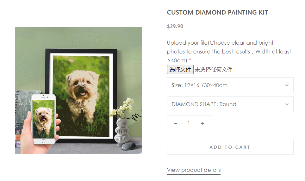The image size is (305, 181).
Task: Click the red required asterisk
Action: click(x=190, y=59)
